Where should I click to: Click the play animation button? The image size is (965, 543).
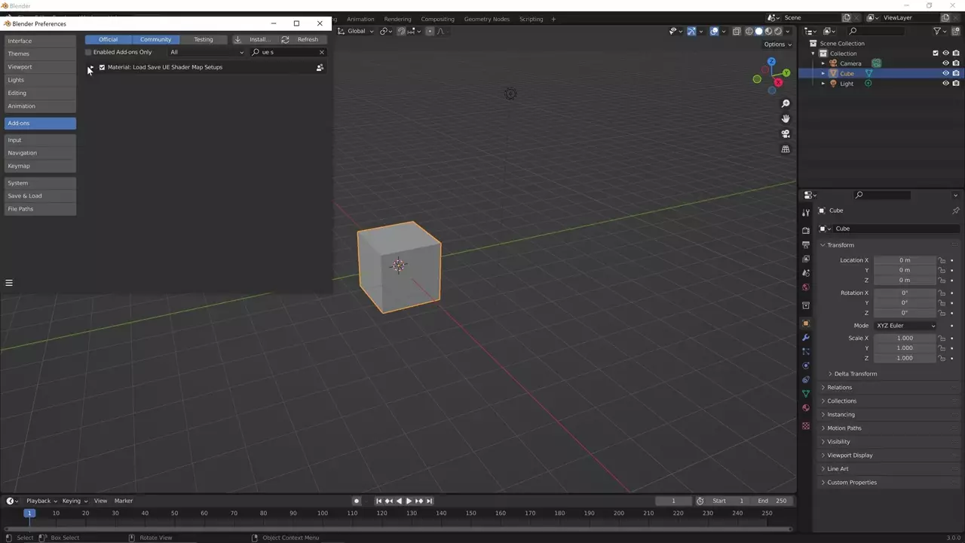[x=409, y=501]
